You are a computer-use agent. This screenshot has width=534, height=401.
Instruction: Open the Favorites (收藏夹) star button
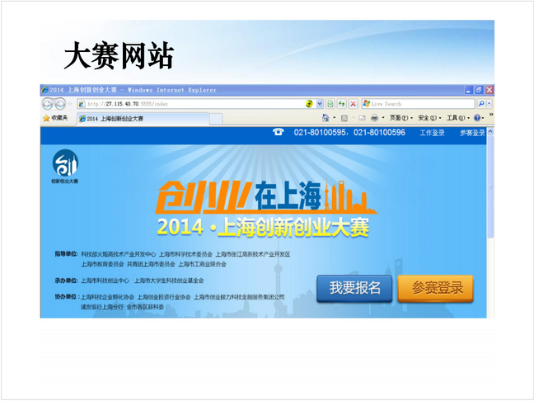(x=55, y=118)
